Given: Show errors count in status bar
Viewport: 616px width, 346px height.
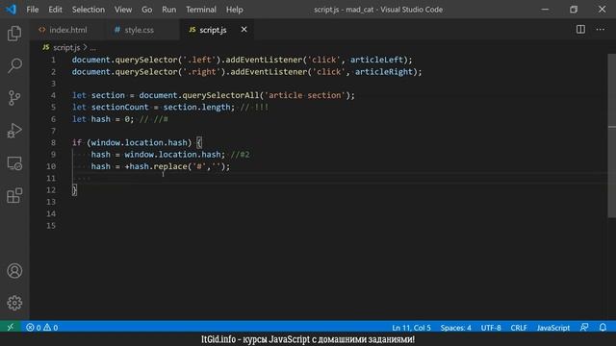Looking at the screenshot, I should point(34,327).
